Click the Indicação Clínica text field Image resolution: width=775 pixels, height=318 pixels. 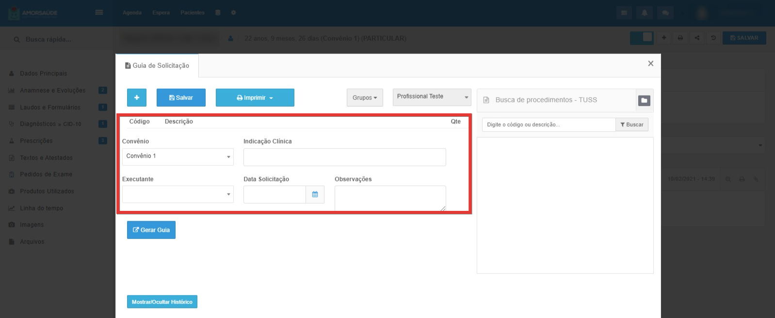[x=344, y=157]
